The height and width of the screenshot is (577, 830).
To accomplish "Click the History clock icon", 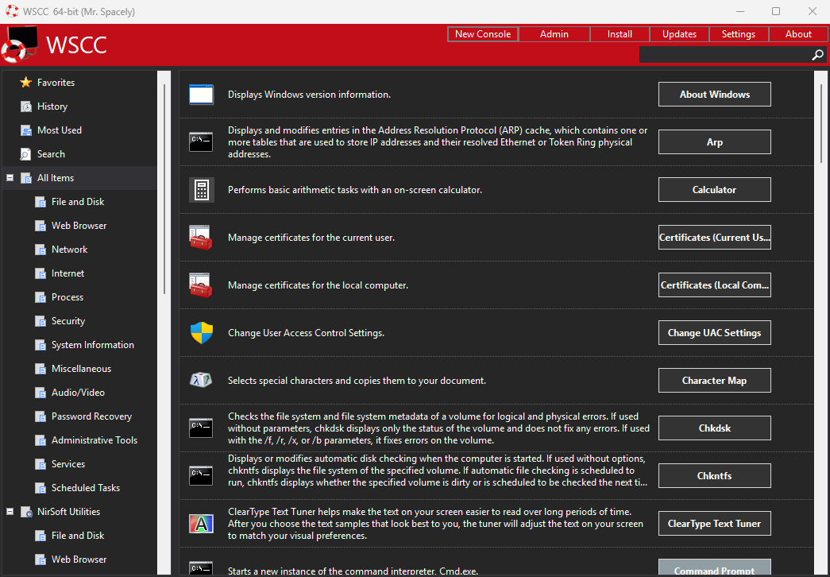I will point(25,106).
